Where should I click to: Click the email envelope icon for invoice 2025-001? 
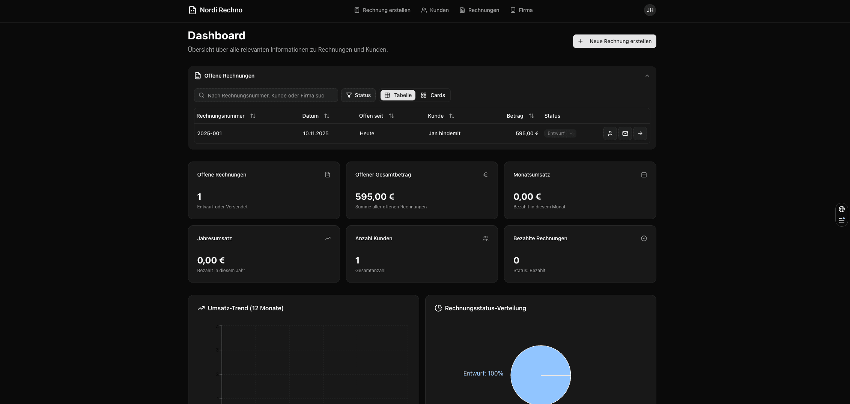coord(625,133)
